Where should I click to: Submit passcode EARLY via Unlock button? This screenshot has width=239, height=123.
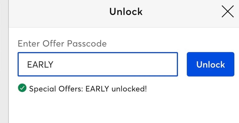point(210,64)
